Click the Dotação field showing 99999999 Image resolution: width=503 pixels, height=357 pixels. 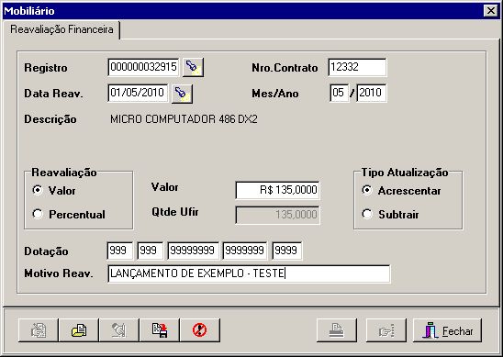193,251
